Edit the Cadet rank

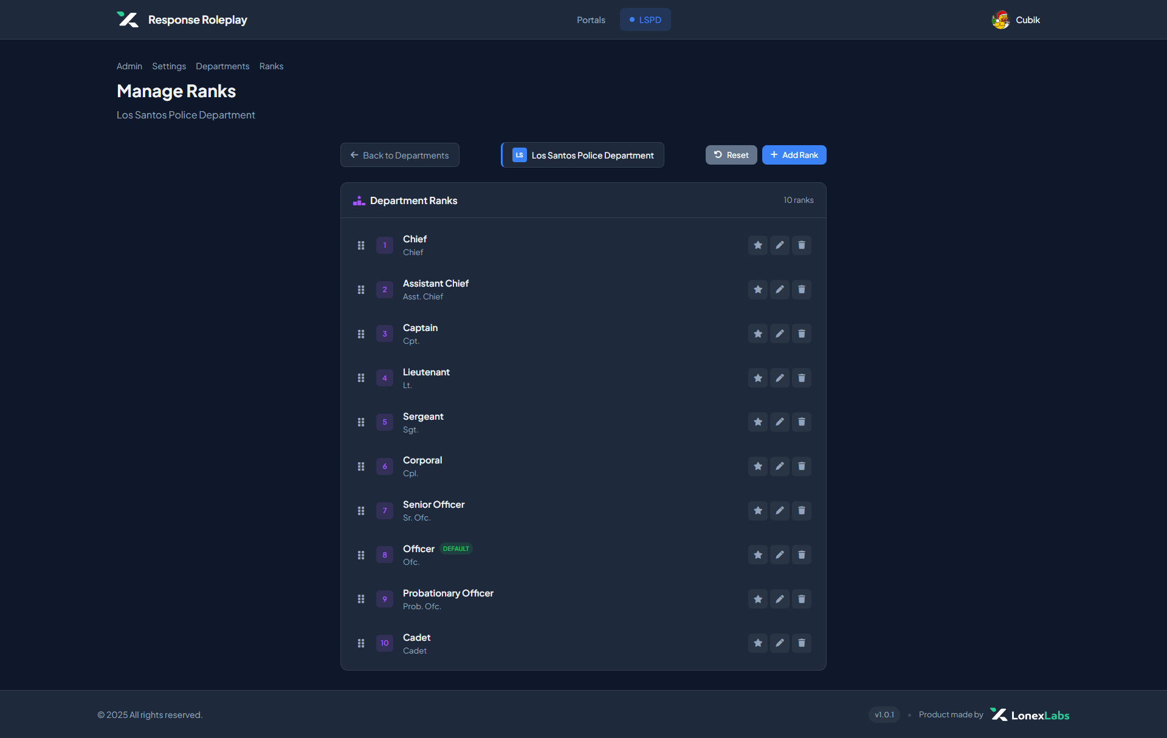click(x=780, y=643)
